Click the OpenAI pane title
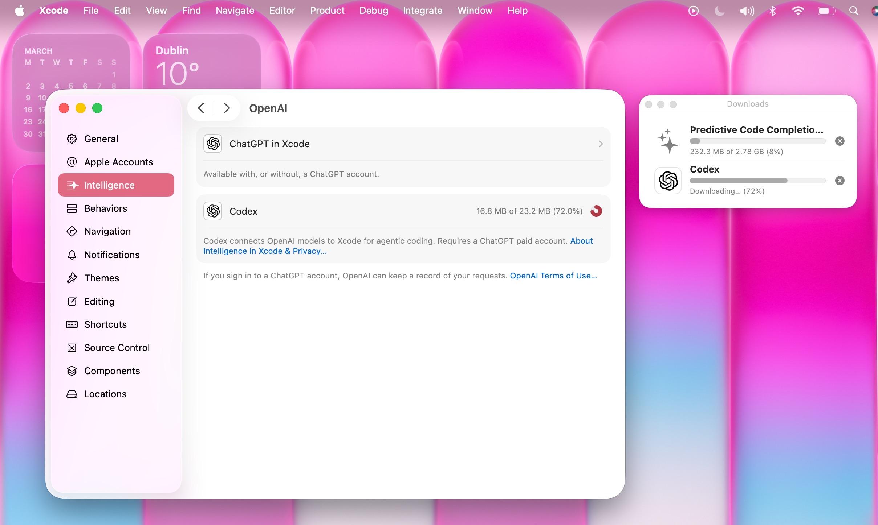This screenshot has height=525, width=878. tap(268, 108)
